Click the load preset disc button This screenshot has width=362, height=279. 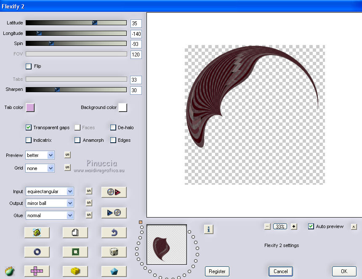(x=114, y=192)
